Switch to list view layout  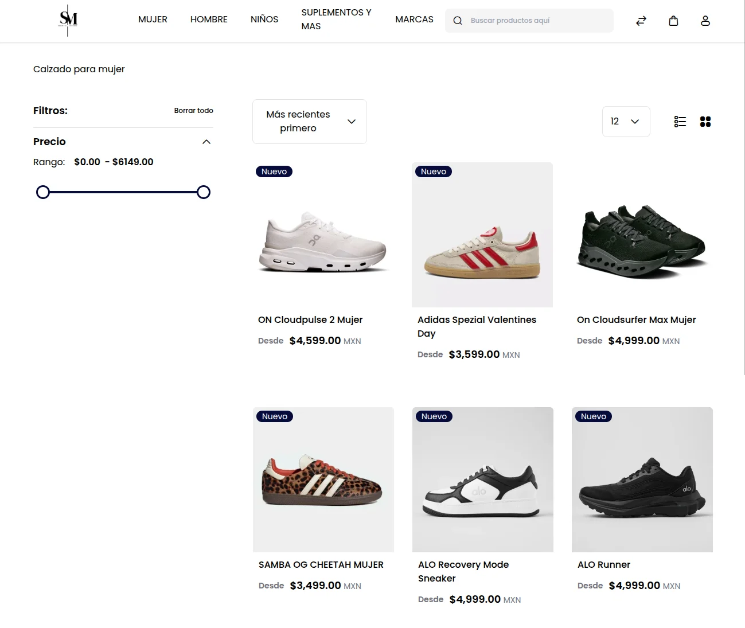[x=680, y=121]
